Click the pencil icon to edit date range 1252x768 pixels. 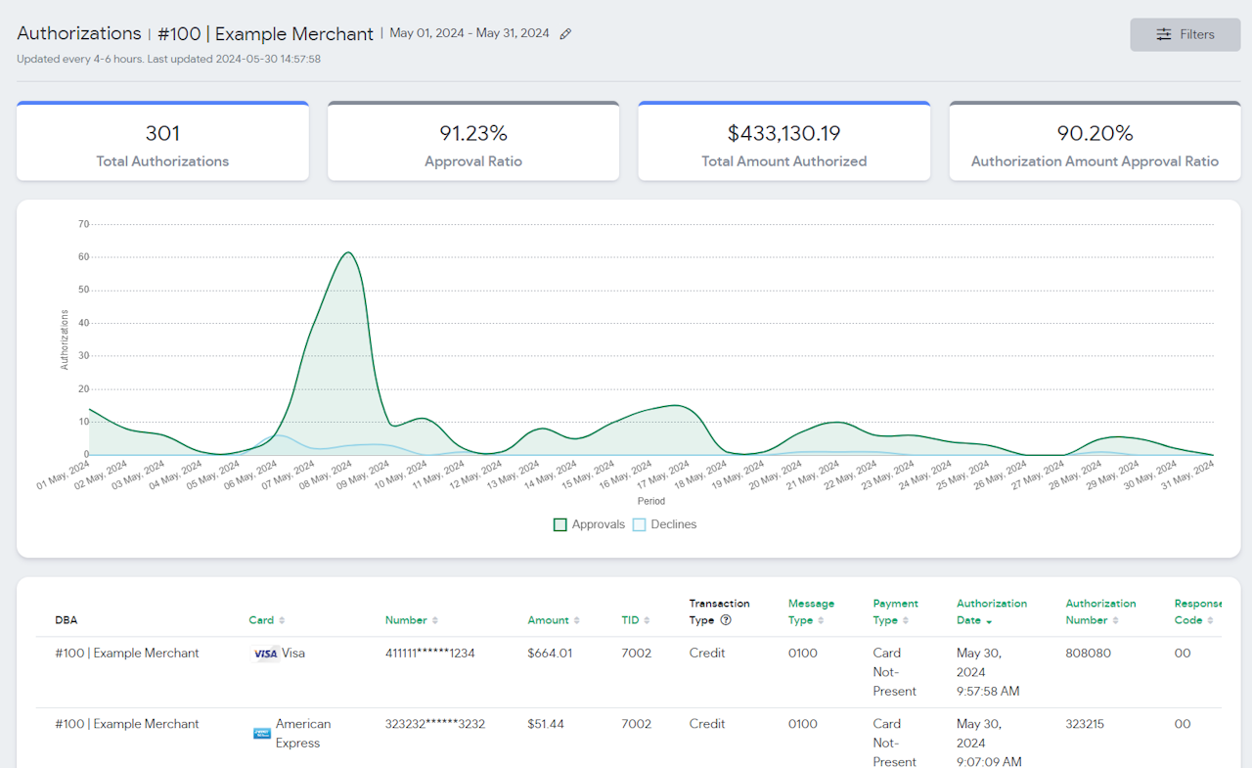(x=565, y=34)
